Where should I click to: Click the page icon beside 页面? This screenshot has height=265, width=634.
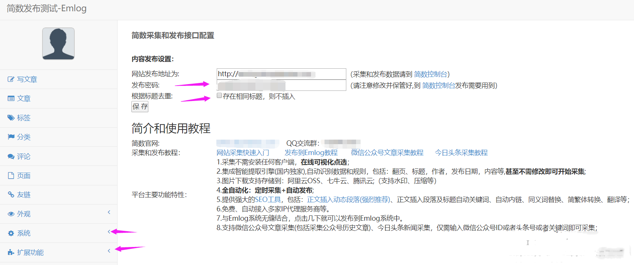pos(11,176)
